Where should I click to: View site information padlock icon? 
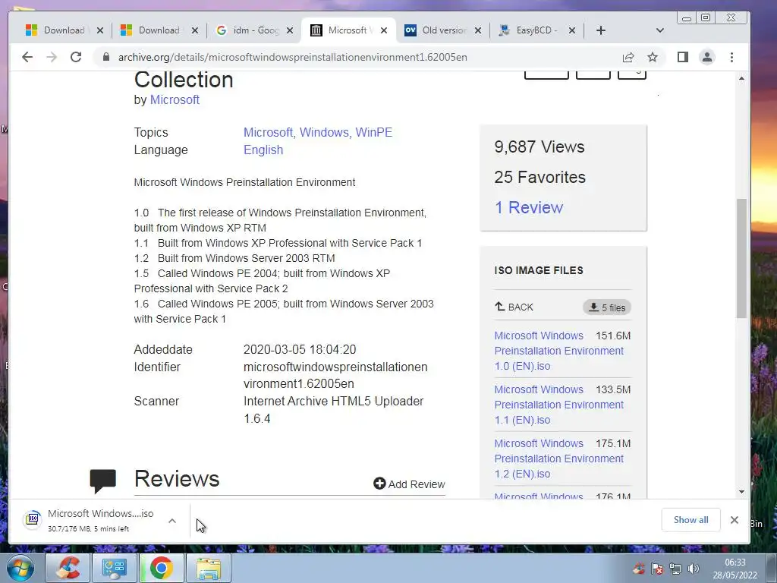tap(105, 57)
